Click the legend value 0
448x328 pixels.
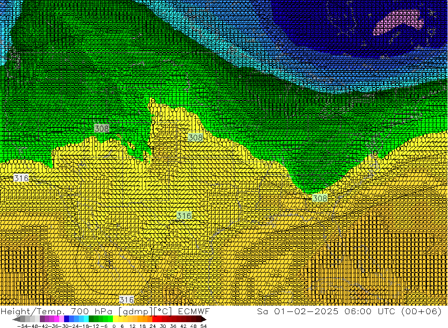pos(114,326)
